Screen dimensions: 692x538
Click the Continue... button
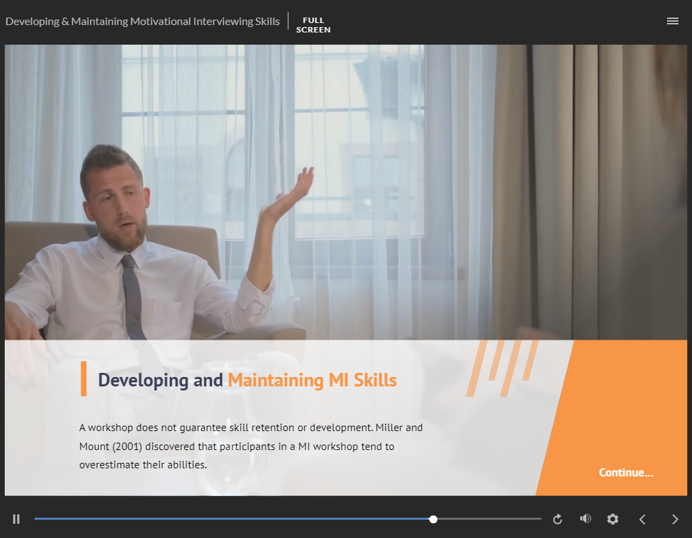point(626,473)
